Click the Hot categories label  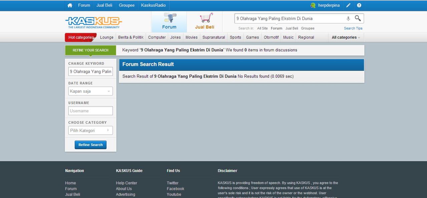81,37
